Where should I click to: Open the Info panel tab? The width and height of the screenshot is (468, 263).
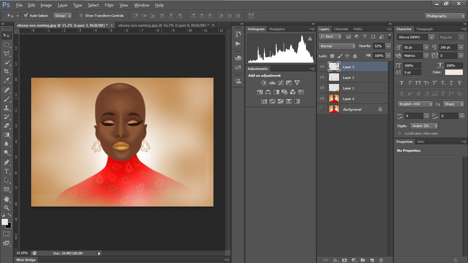421,142
